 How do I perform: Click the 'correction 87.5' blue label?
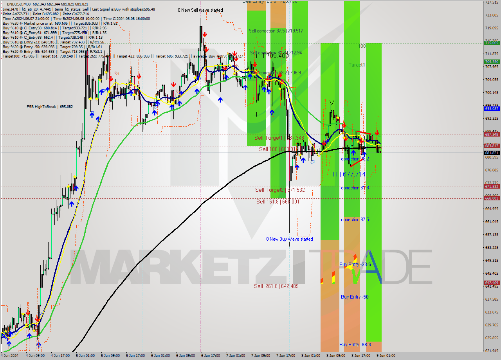pos(355,220)
